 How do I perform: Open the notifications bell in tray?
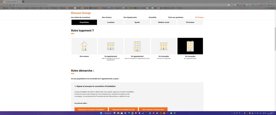(274, 113)
